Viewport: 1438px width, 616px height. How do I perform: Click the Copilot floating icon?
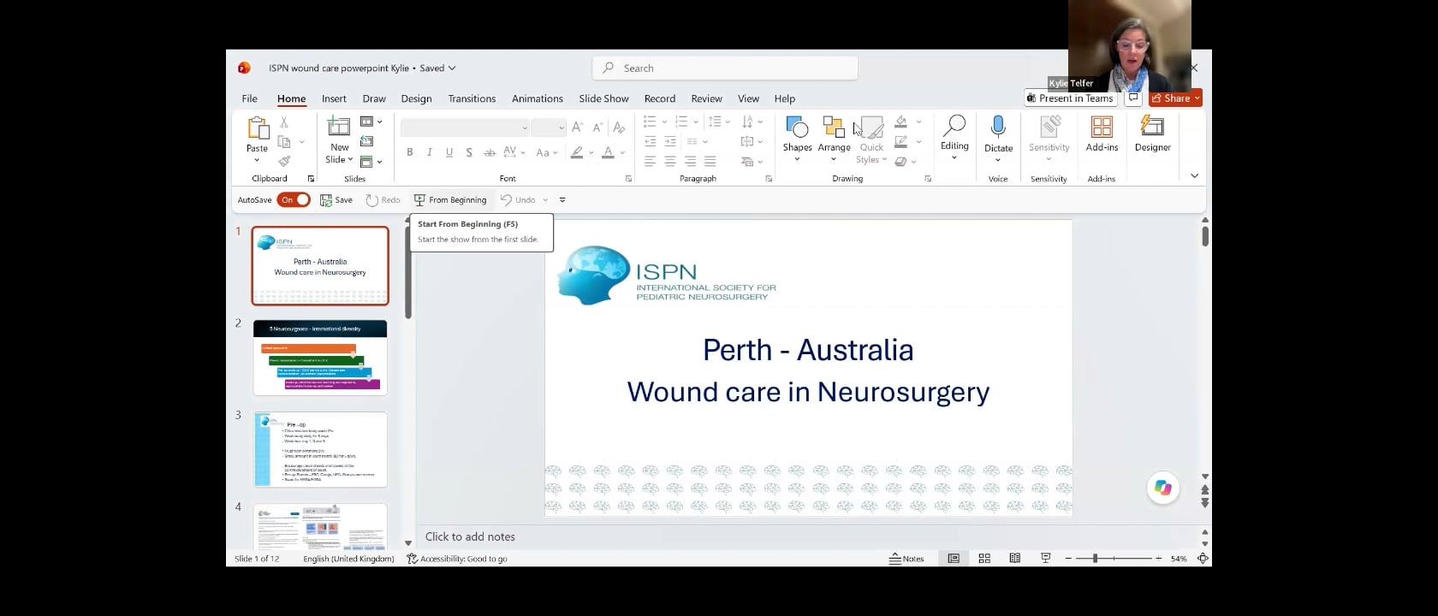point(1163,488)
